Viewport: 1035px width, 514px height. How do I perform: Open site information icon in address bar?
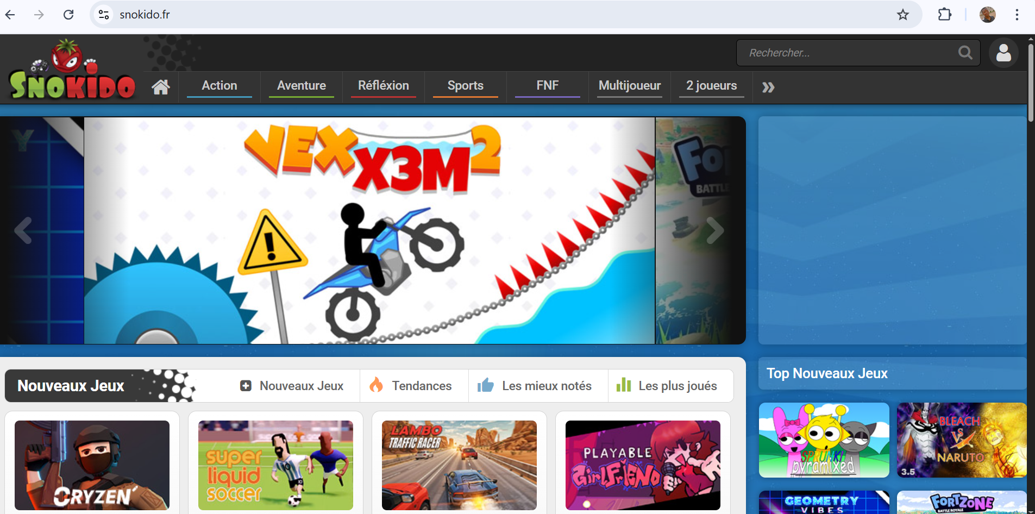104,15
